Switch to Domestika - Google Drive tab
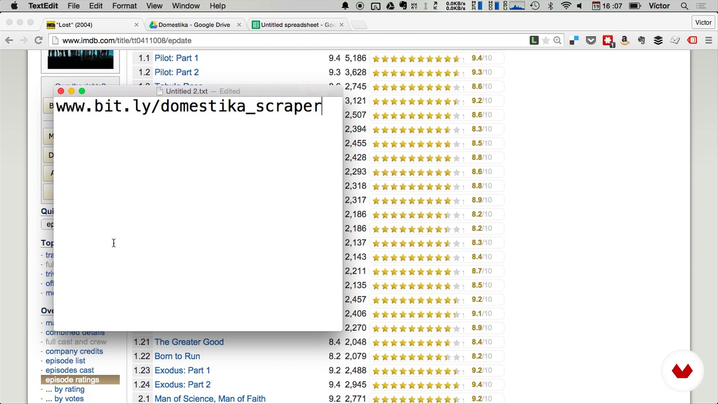 tap(194, 25)
